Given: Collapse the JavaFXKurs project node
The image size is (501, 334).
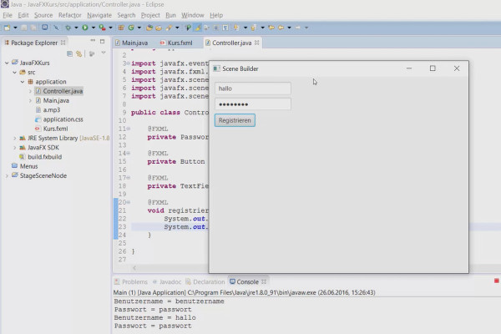Looking at the screenshot, I should (5, 63).
